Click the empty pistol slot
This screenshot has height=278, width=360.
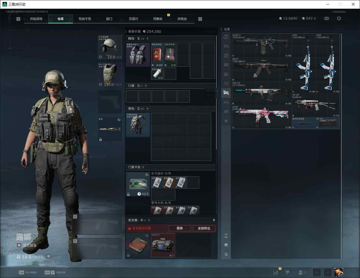(x=110, y=101)
